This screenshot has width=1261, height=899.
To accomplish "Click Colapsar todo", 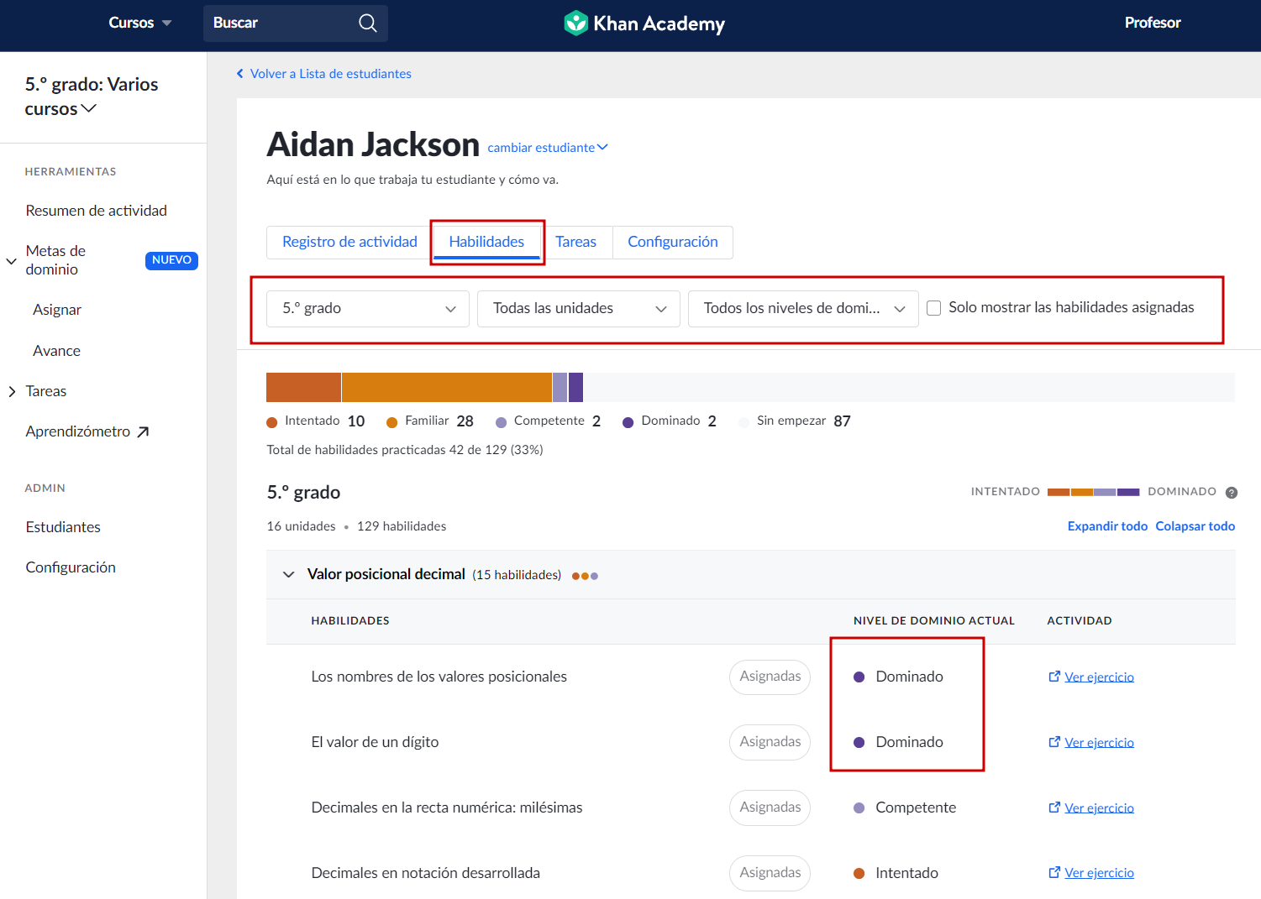I will click(1195, 526).
